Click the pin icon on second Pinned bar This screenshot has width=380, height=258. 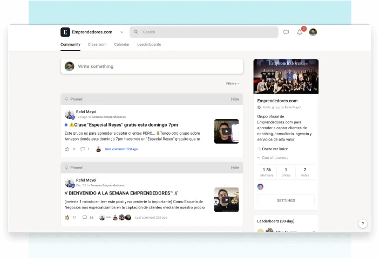66,168
